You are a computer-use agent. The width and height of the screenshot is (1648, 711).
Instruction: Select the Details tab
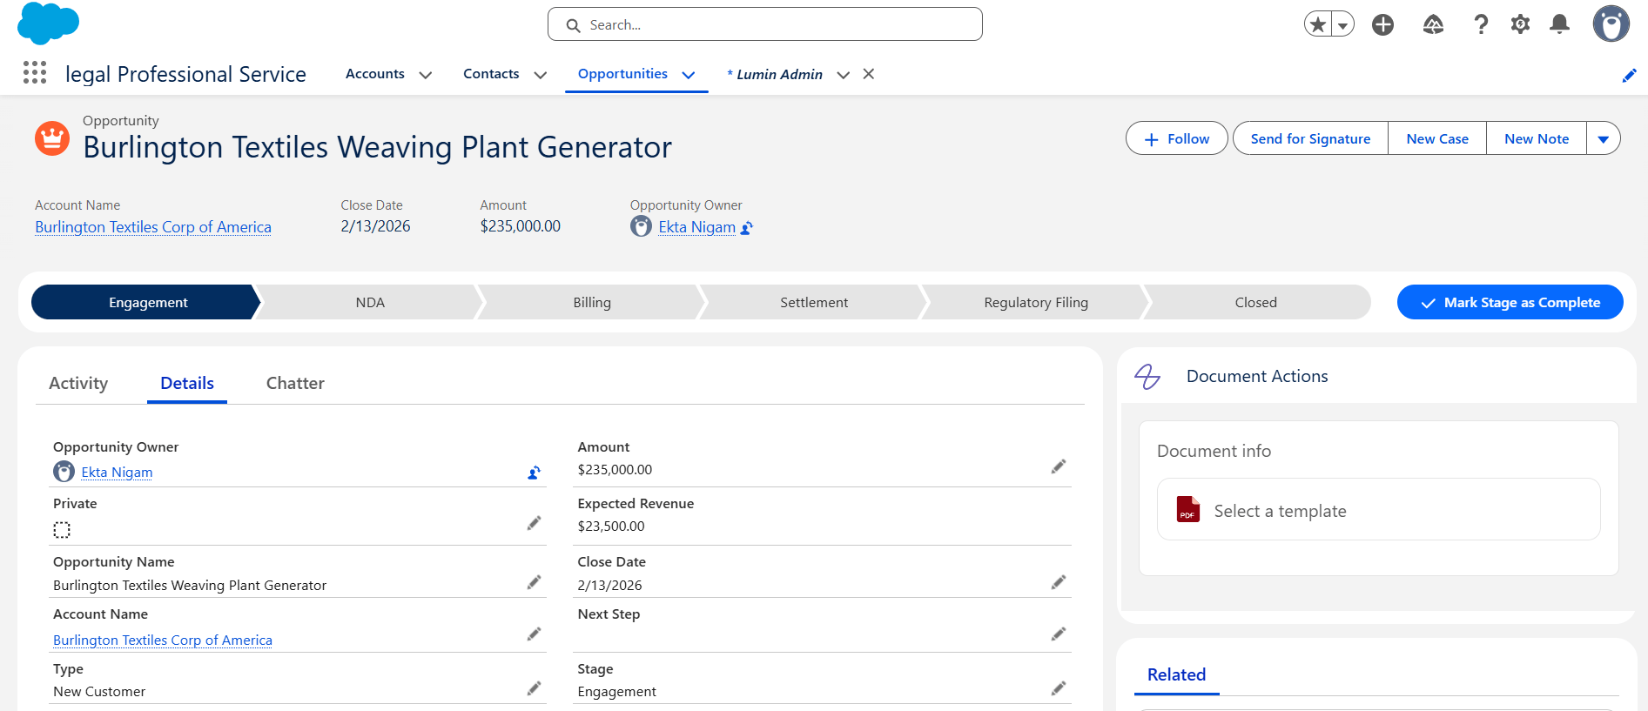pyautogui.click(x=187, y=383)
